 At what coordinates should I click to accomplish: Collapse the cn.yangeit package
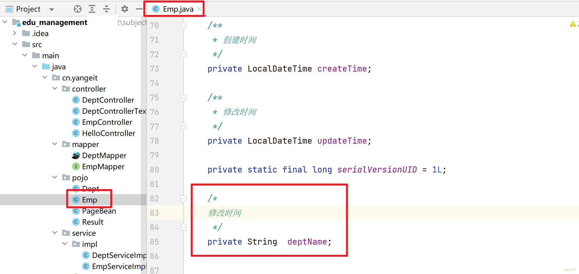[x=45, y=77]
